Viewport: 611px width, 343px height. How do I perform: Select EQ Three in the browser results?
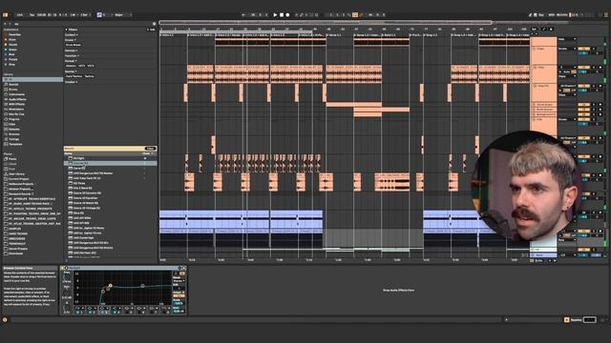(111, 183)
